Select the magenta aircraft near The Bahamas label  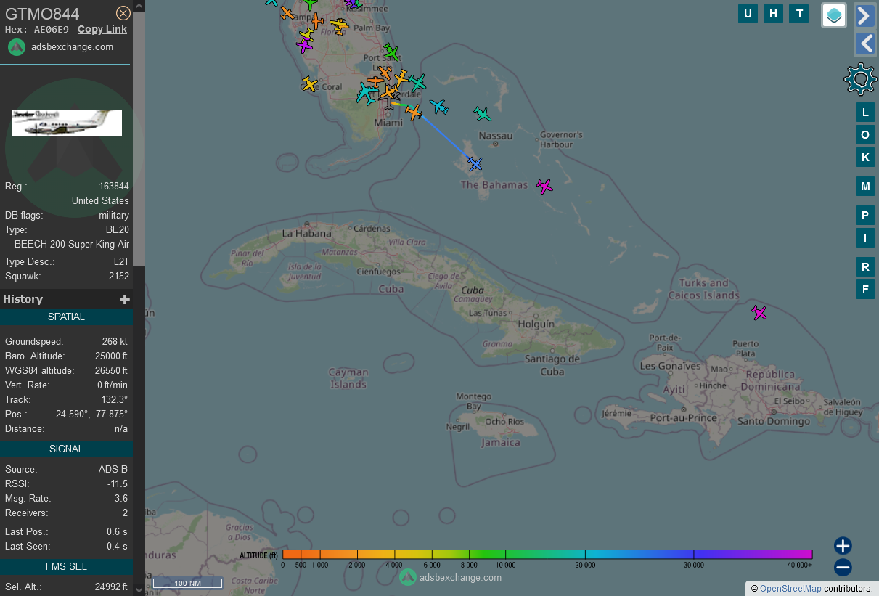pos(544,186)
